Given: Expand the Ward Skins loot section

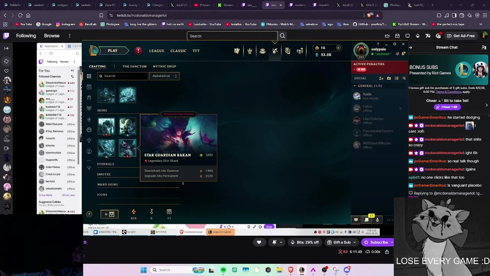Looking at the screenshot, I should (x=108, y=184).
